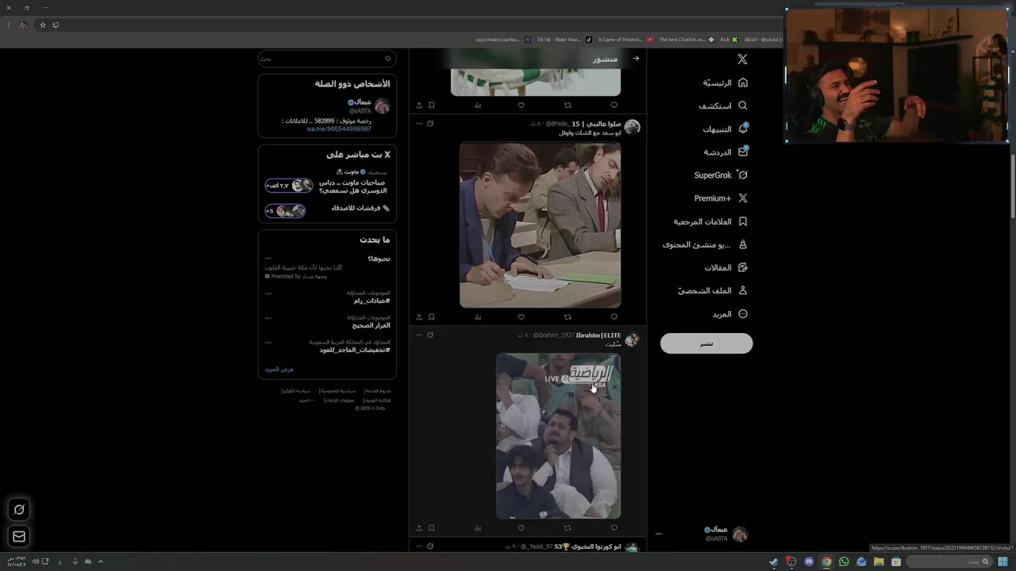Open the X logo home icon

[x=742, y=59]
